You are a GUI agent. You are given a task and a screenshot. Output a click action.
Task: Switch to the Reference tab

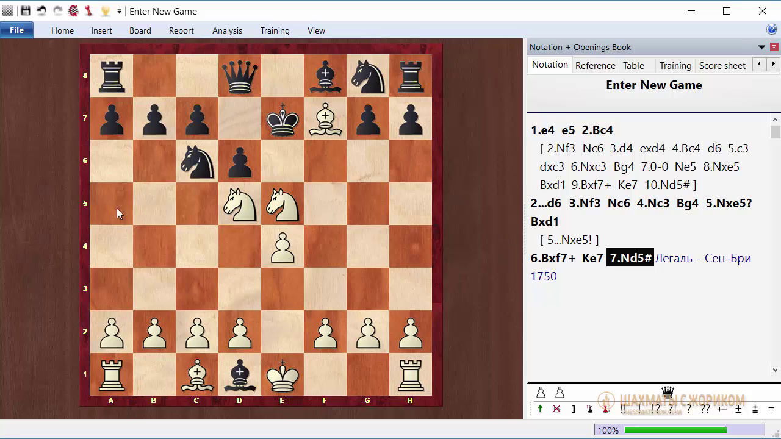595,65
